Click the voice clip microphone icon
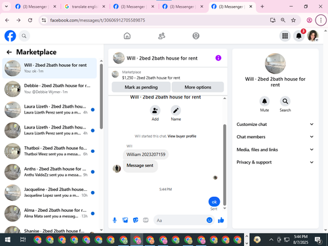 [115, 220]
